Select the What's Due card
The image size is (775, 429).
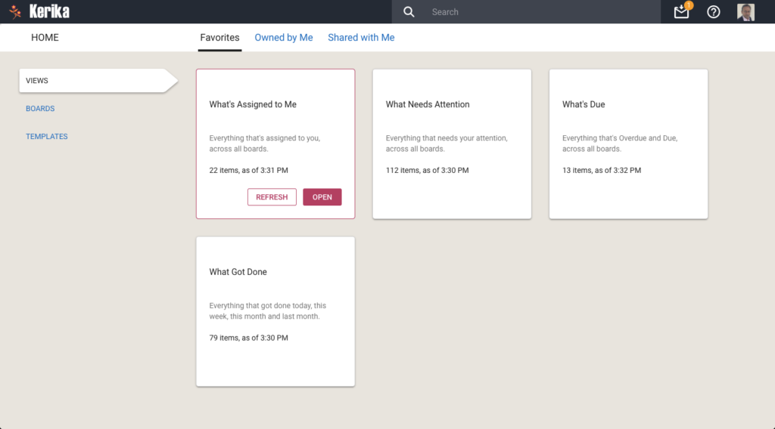(628, 144)
